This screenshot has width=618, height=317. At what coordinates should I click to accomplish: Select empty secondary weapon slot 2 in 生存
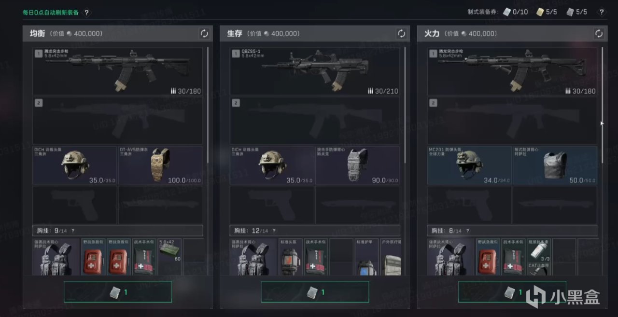tap(315, 121)
